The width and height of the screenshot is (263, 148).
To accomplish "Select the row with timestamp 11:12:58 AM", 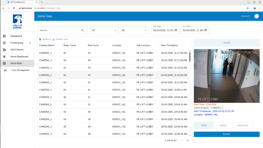I will (x=113, y=83).
